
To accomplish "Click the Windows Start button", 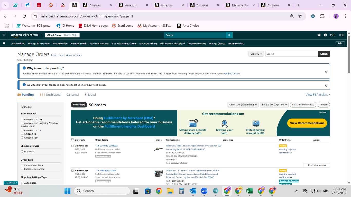I will [x=67, y=191].
